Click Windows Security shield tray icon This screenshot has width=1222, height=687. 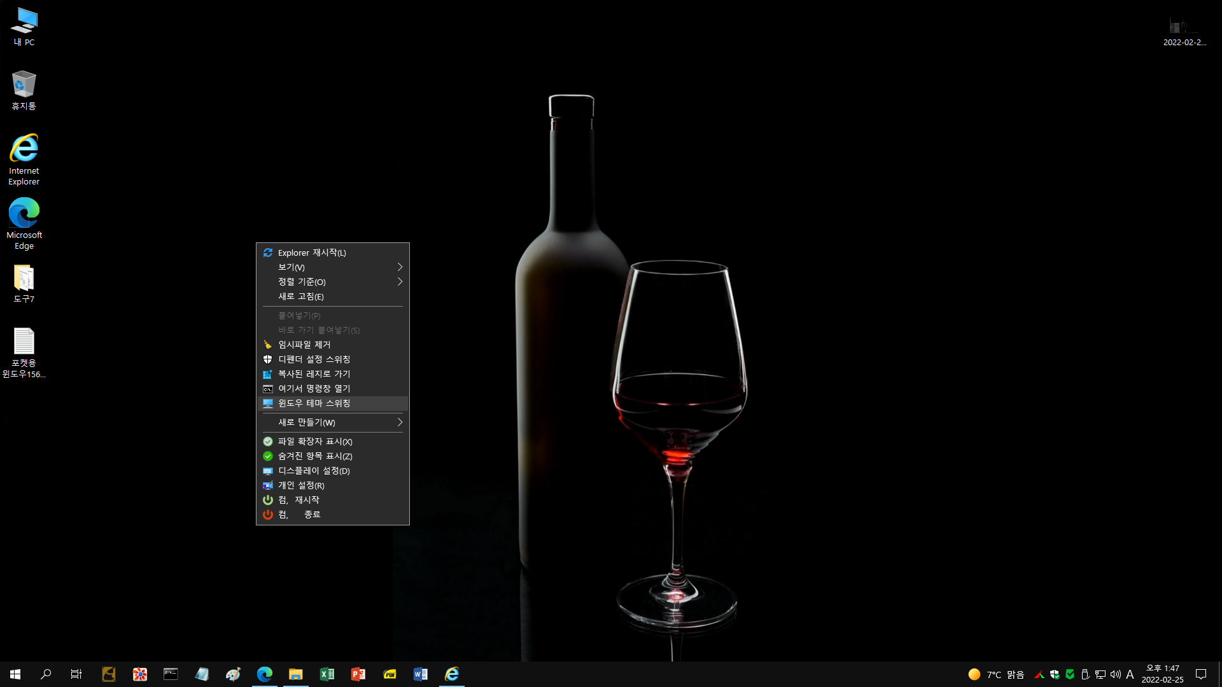(x=1055, y=674)
